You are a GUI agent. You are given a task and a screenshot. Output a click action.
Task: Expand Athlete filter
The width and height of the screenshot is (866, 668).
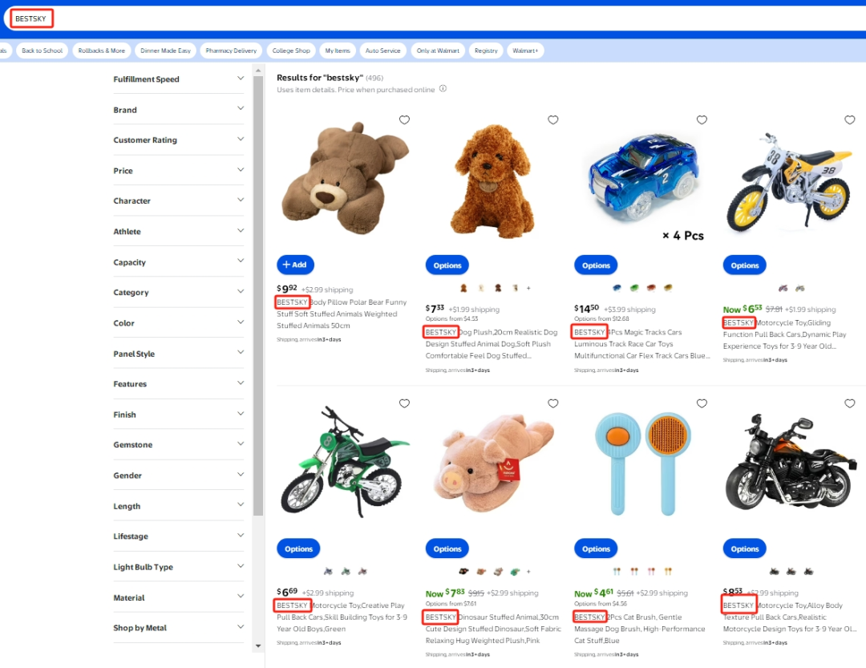(x=178, y=232)
